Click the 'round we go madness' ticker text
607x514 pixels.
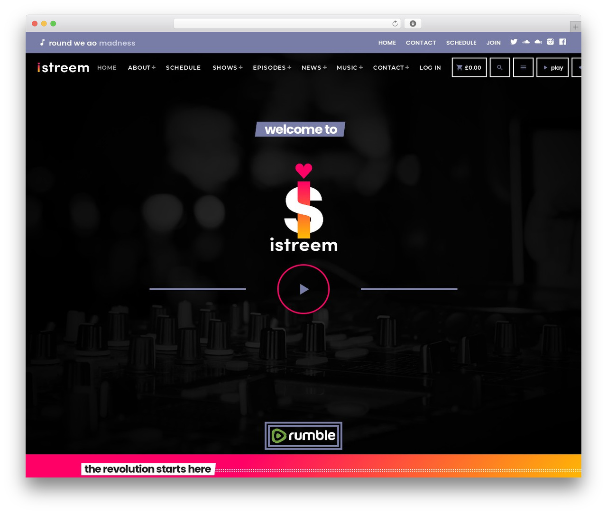coord(92,43)
